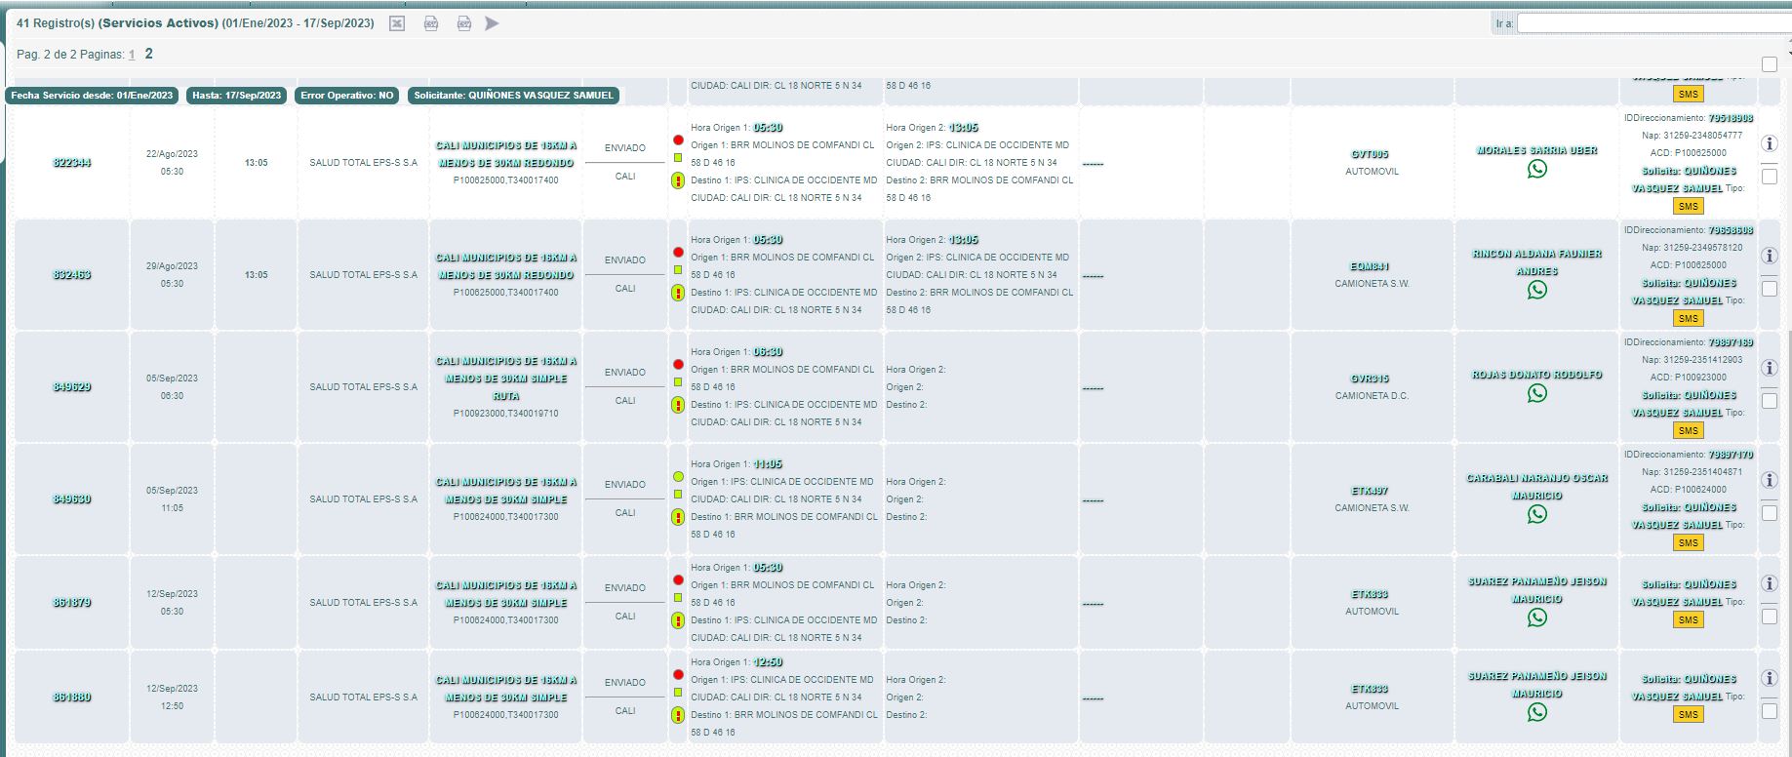Focus the 'Ir a' input field
The image size is (1792, 757).
(x=1653, y=23)
